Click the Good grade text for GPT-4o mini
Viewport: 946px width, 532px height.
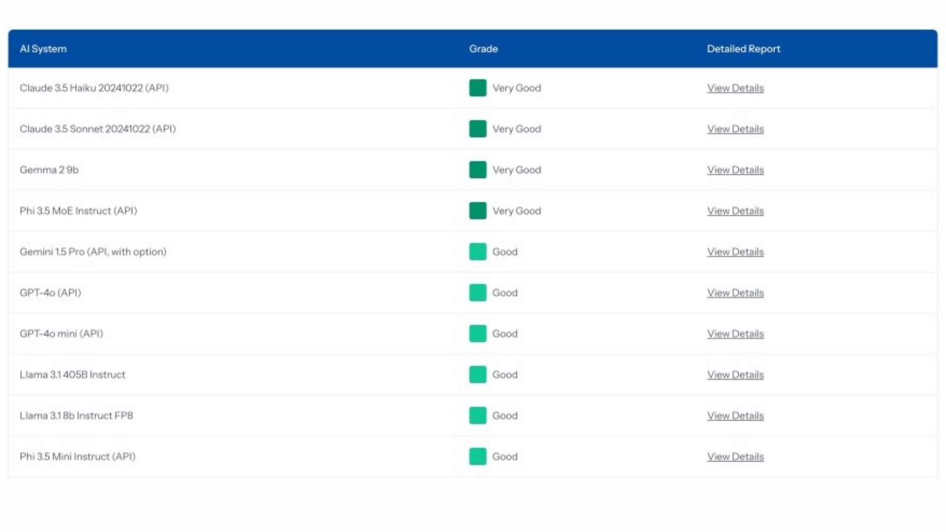coord(505,333)
